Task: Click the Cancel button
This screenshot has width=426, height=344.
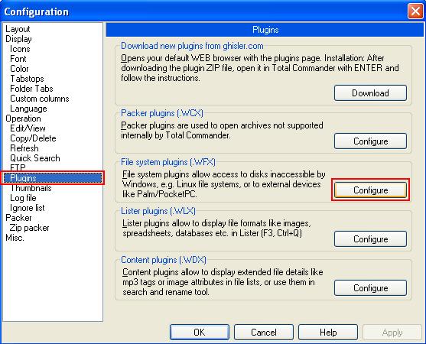Action: pyautogui.click(x=264, y=332)
